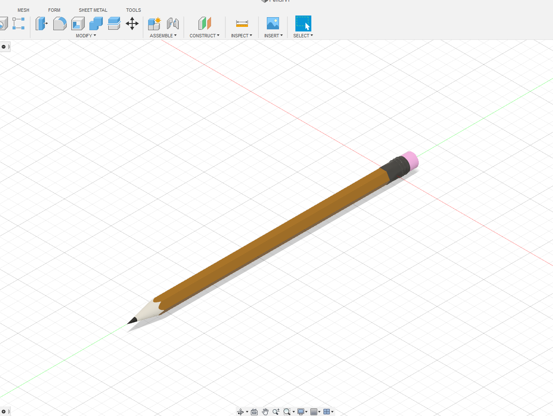Collapse the browser panel arrow at top left
The image size is (553, 416).
(4, 47)
